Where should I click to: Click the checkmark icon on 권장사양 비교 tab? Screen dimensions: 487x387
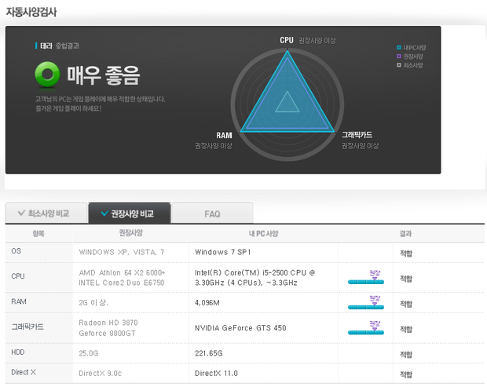104,214
